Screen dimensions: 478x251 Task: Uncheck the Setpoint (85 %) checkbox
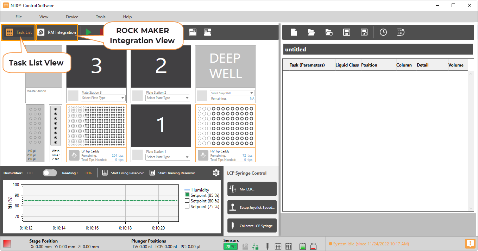point(187,195)
